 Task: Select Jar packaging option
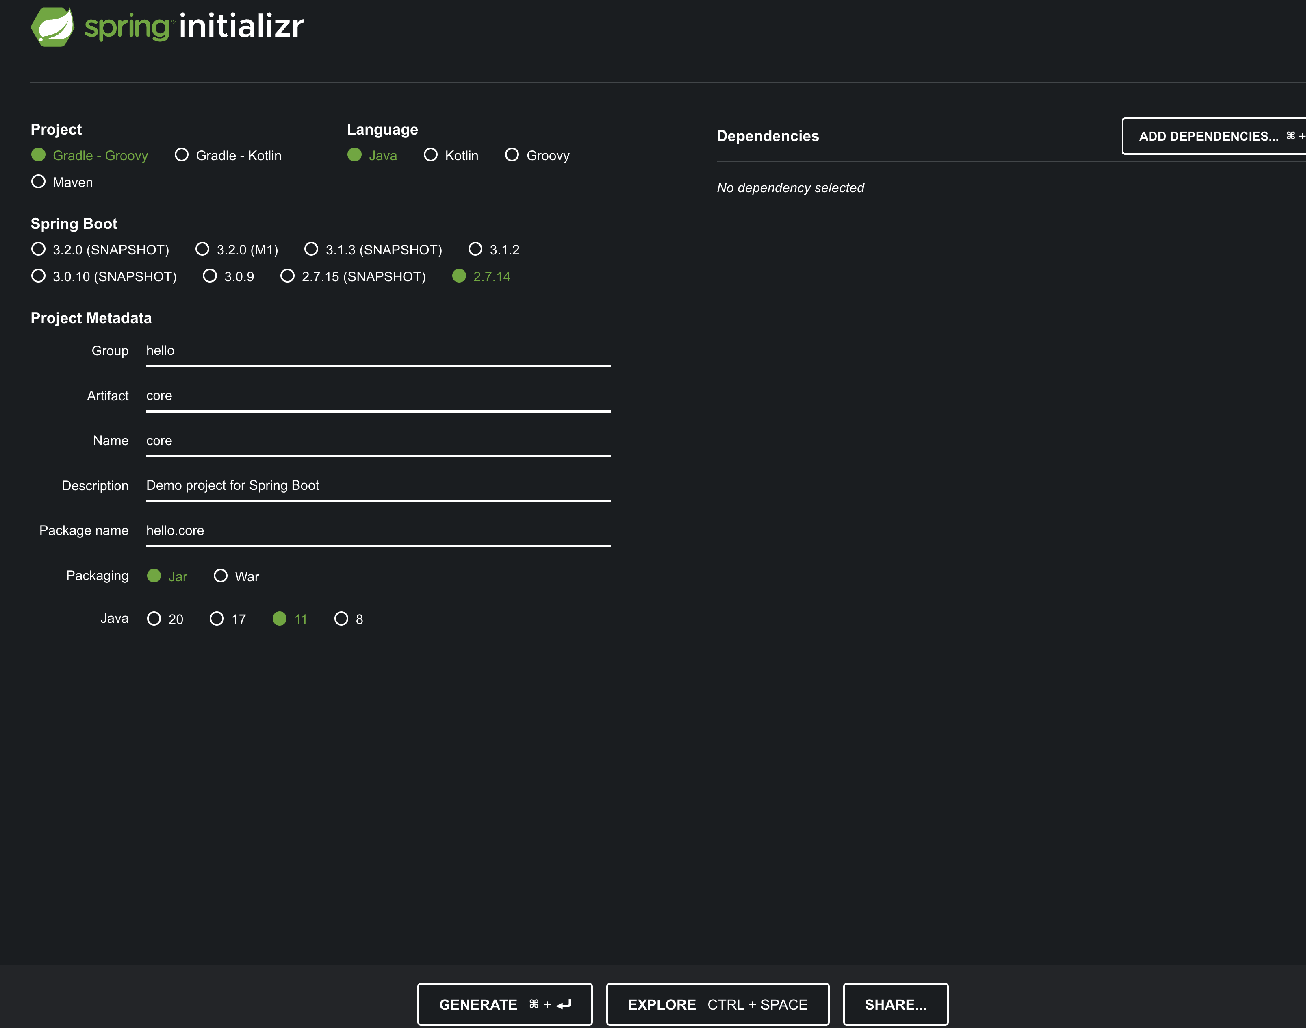[167, 576]
